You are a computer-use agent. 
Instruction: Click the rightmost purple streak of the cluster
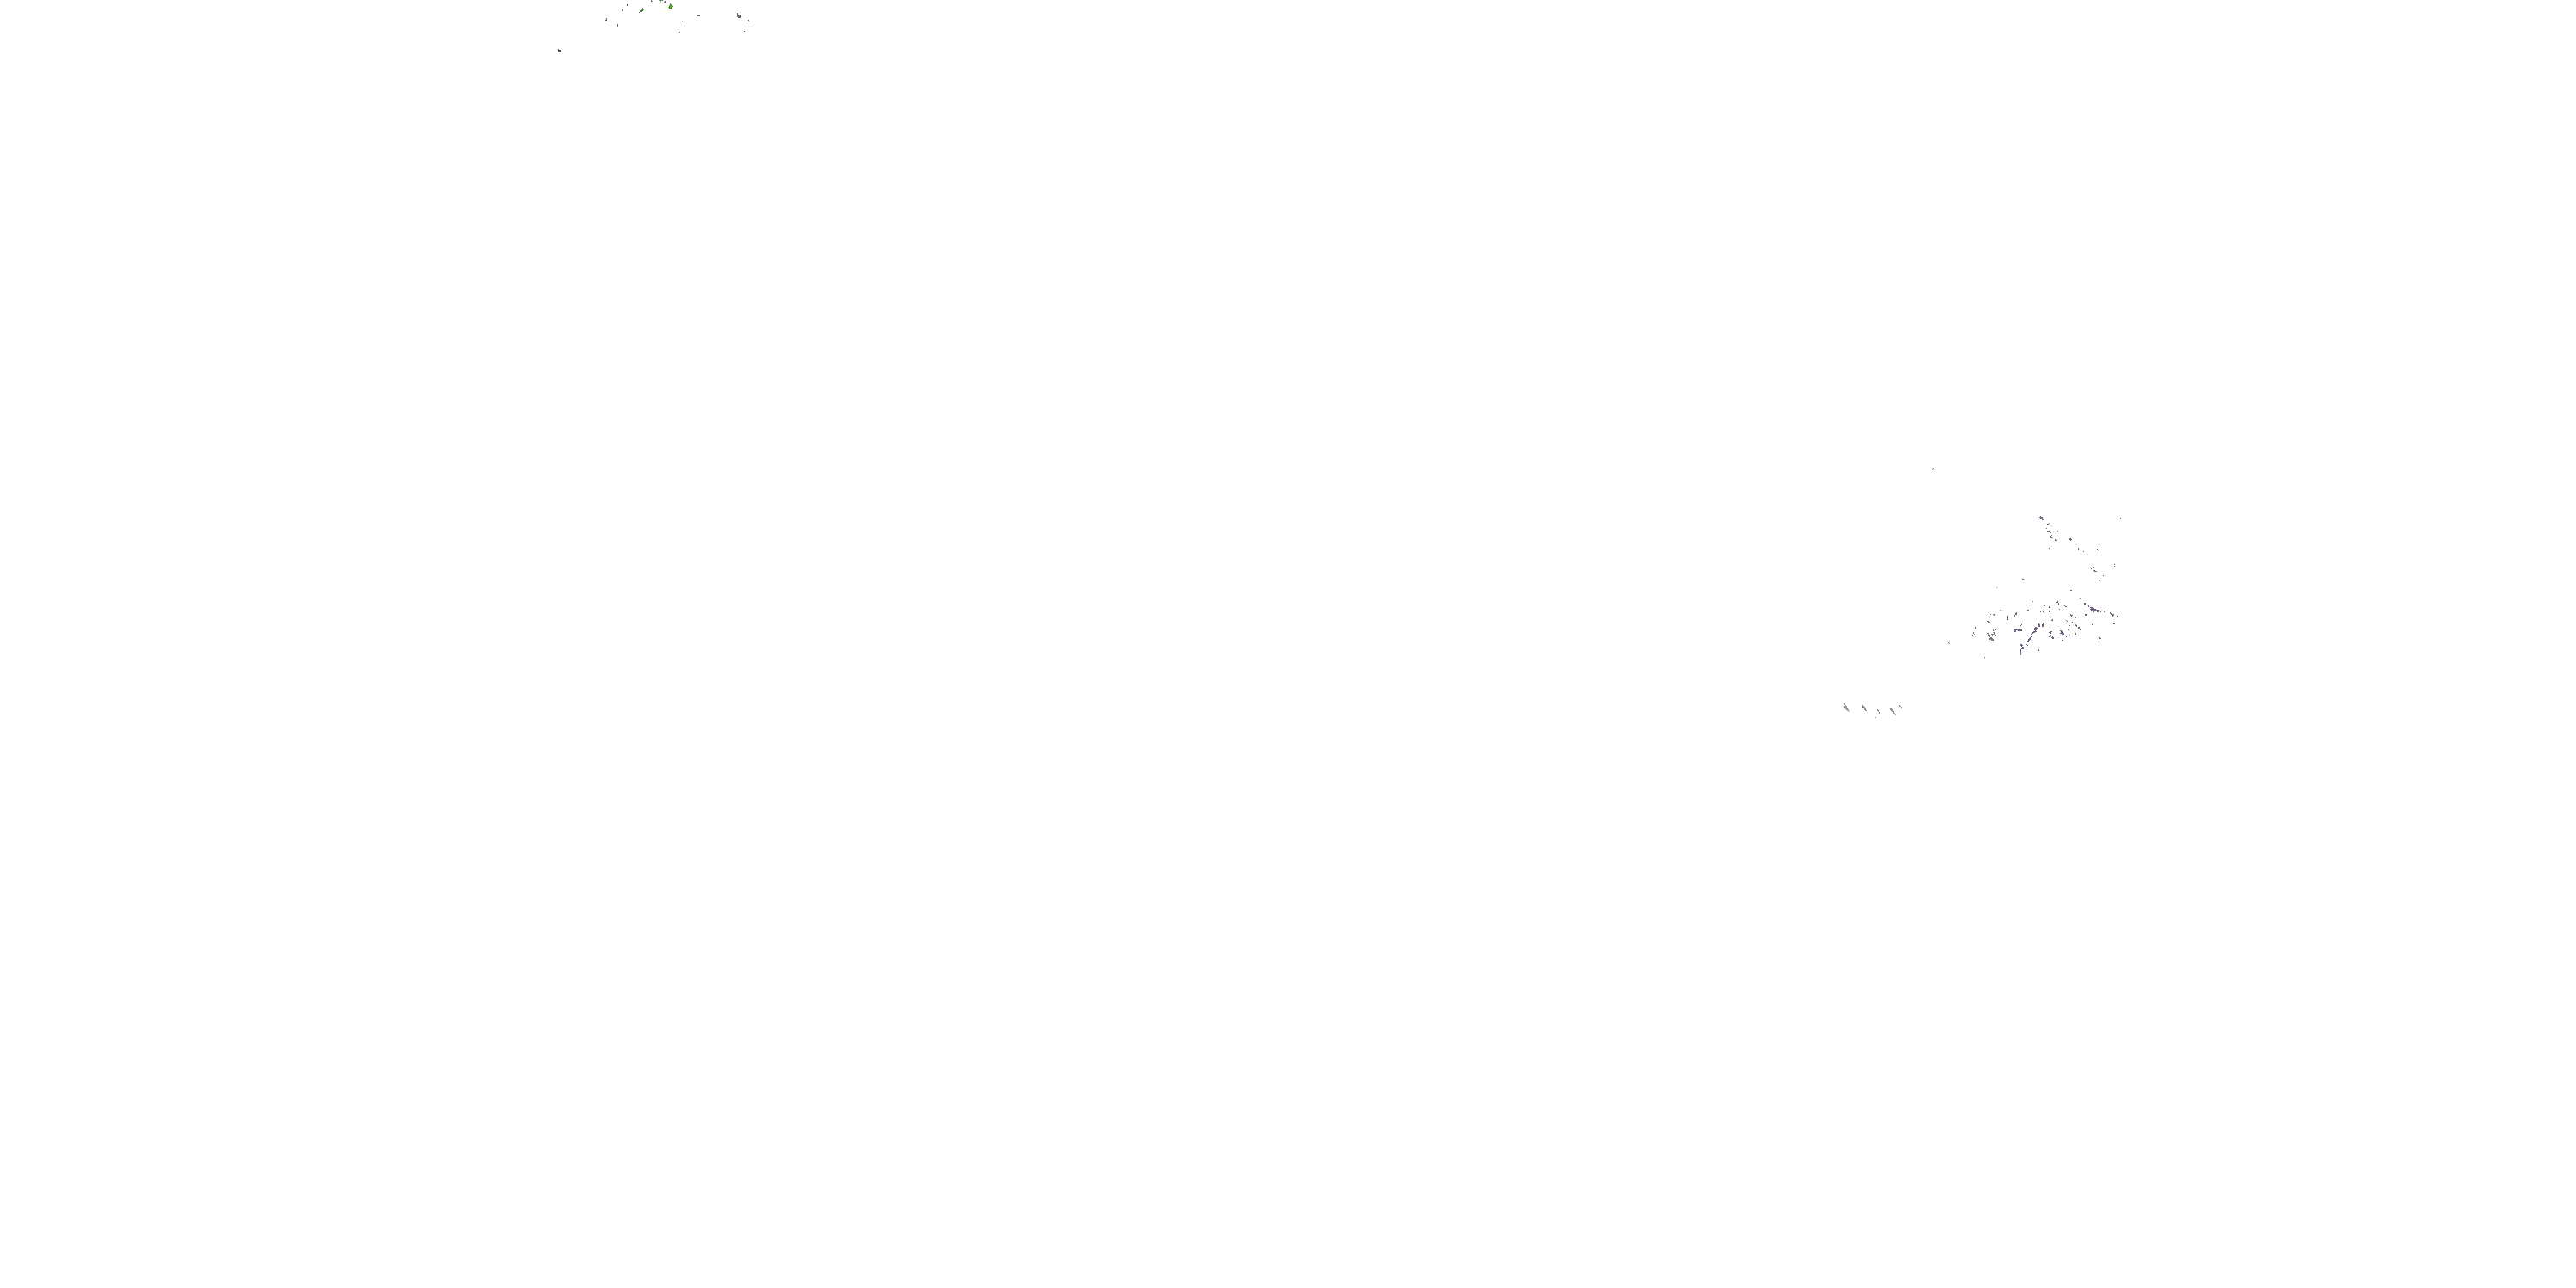[x=2112, y=614]
